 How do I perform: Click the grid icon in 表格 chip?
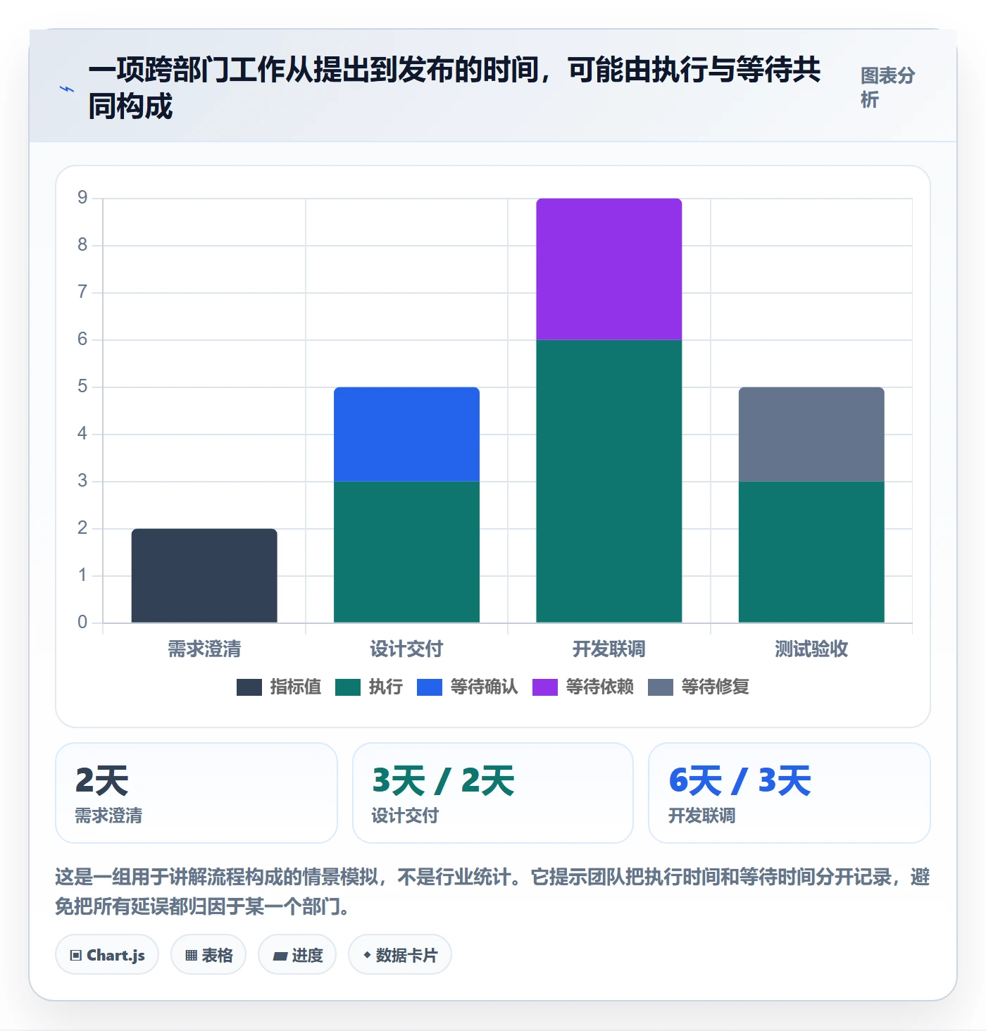coord(191,956)
